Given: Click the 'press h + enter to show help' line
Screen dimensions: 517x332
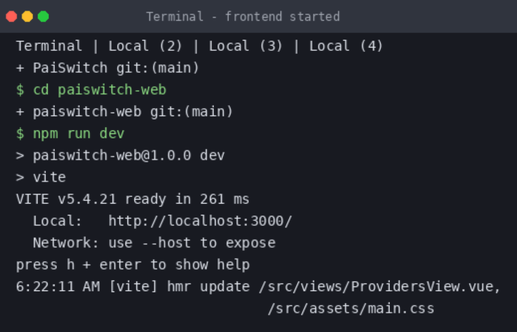Looking at the screenshot, I should click(x=133, y=265).
